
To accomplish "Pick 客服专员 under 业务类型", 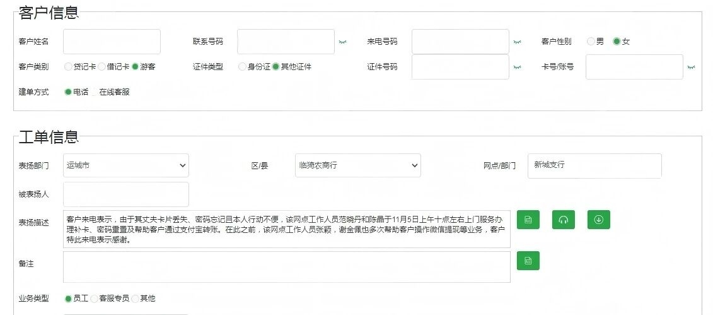I will tap(95, 299).
